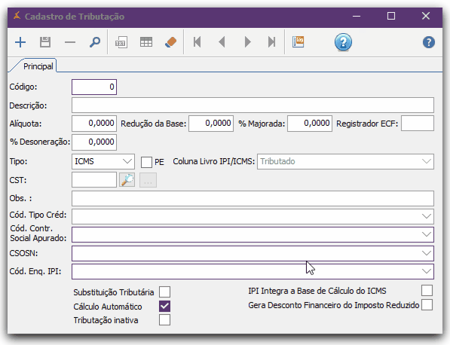Click the round blue help button
Screen dimensions: 450x345
point(343,42)
